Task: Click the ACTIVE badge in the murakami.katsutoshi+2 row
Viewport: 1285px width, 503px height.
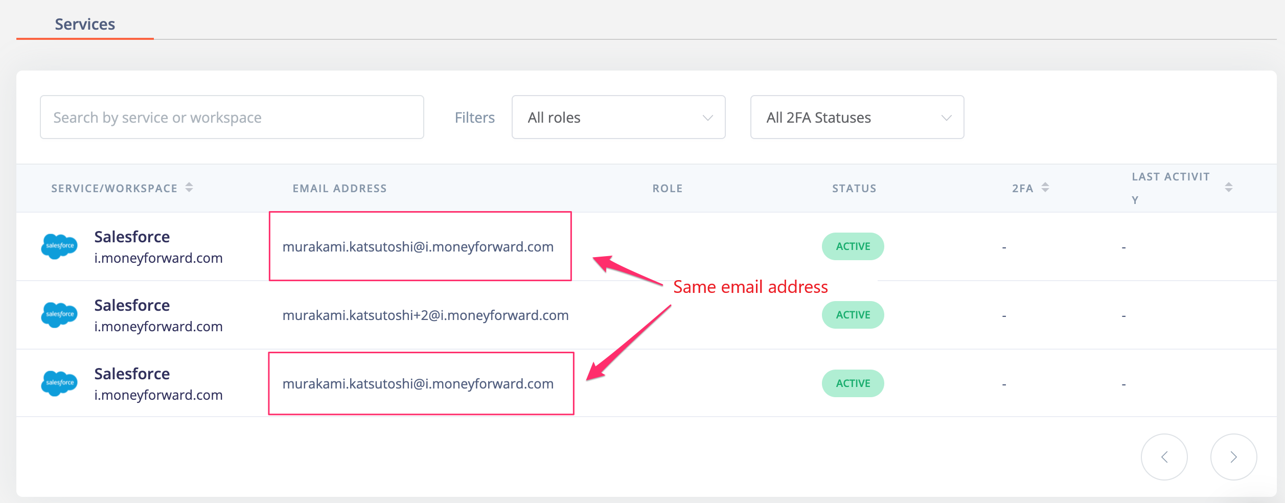Action: tap(853, 315)
